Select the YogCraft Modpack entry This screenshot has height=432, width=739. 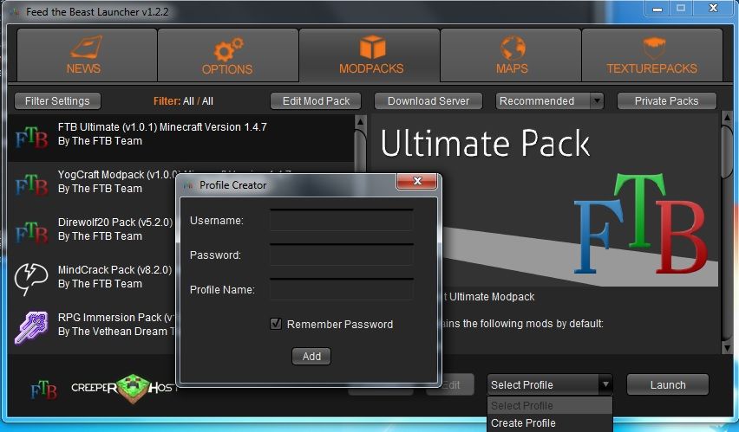[x=92, y=186]
